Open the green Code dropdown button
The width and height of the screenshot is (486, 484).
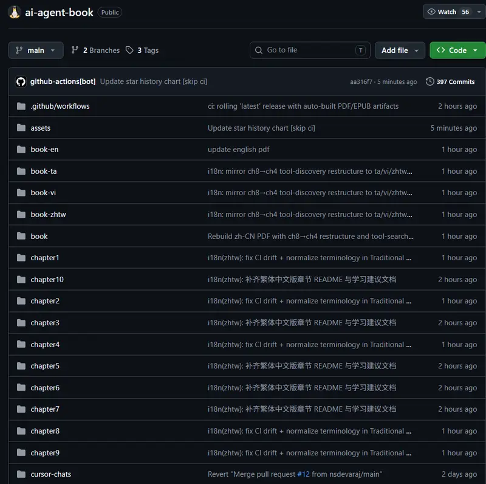[x=457, y=50]
